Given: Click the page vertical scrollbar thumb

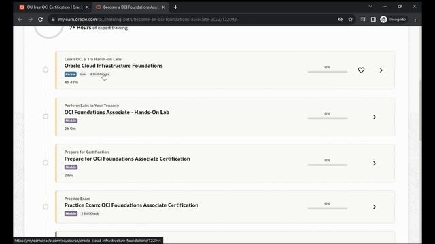Looking at the screenshot, I should click(420, 110).
